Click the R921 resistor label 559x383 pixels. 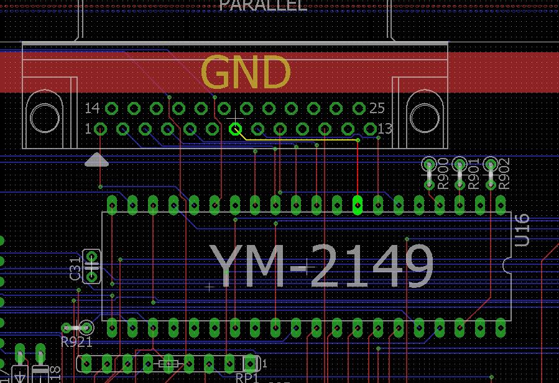coord(76,341)
